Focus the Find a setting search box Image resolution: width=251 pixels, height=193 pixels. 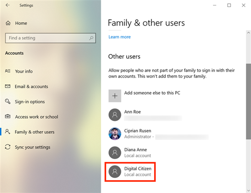click(x=46, y=38)
